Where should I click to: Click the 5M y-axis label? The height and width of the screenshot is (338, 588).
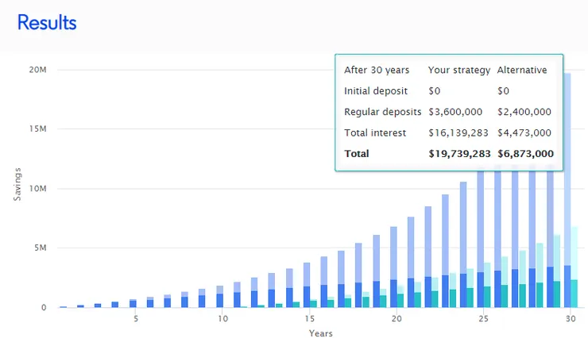coord(41,248)
